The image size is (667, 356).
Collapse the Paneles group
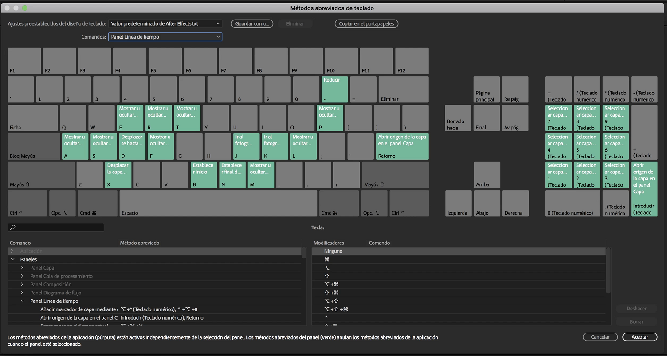[x=12, y=259]
